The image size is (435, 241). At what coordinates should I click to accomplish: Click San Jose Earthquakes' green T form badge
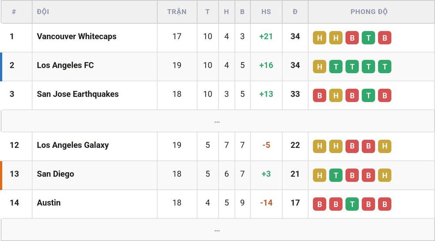(368, 95)
